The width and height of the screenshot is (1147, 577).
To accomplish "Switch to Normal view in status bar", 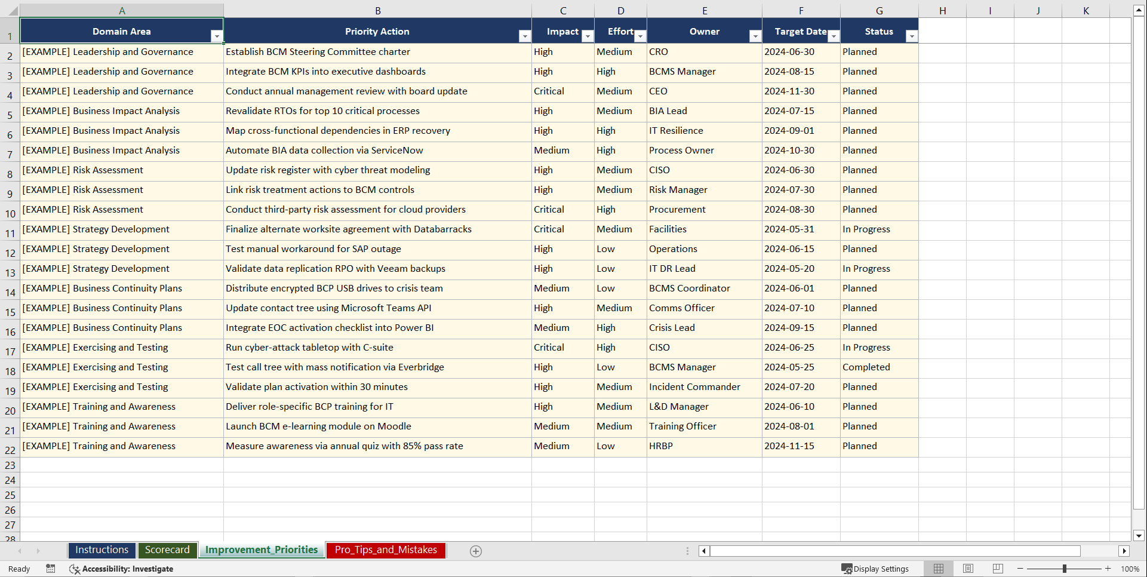I will 938,569.
